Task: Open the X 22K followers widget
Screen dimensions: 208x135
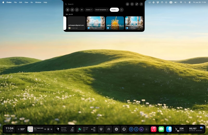Action: [180, 129]
